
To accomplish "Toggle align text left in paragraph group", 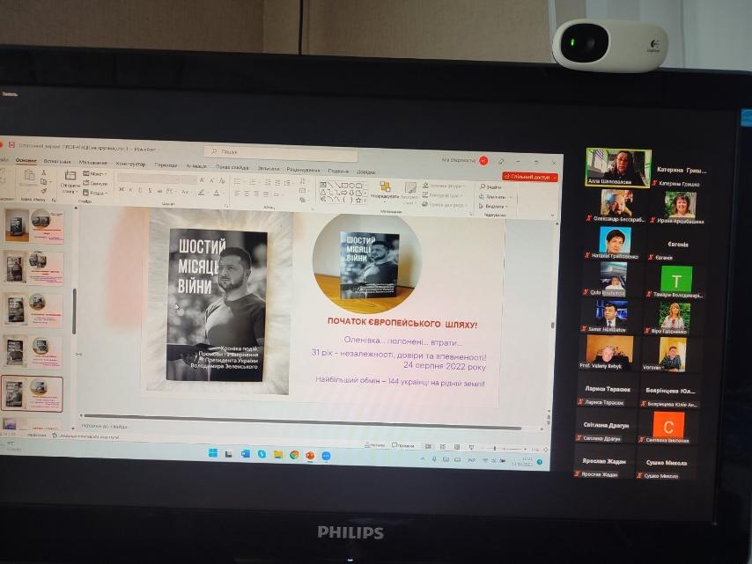I will (x=238, y=194).
